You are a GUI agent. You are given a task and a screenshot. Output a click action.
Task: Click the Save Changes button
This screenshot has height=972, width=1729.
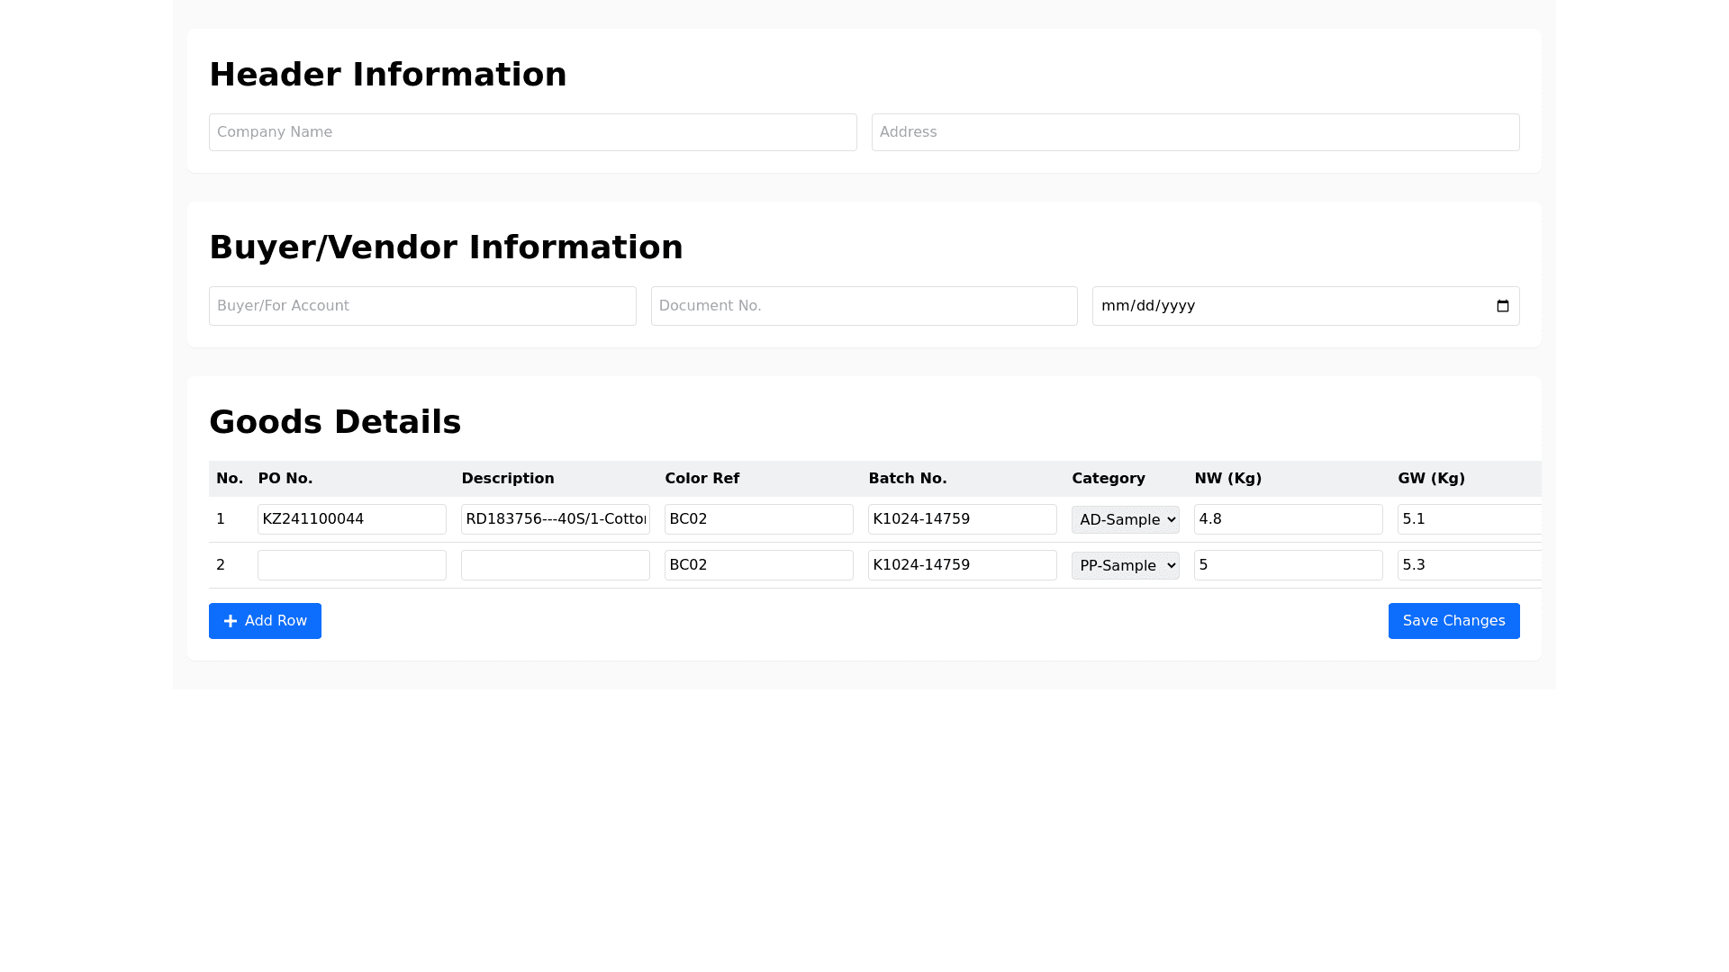click(x=1453, y=621)
